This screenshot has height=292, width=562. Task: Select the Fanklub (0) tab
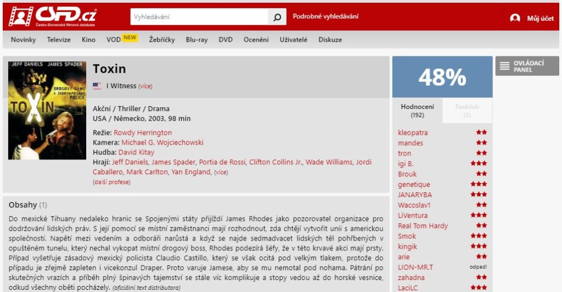(x=467, y=111)
